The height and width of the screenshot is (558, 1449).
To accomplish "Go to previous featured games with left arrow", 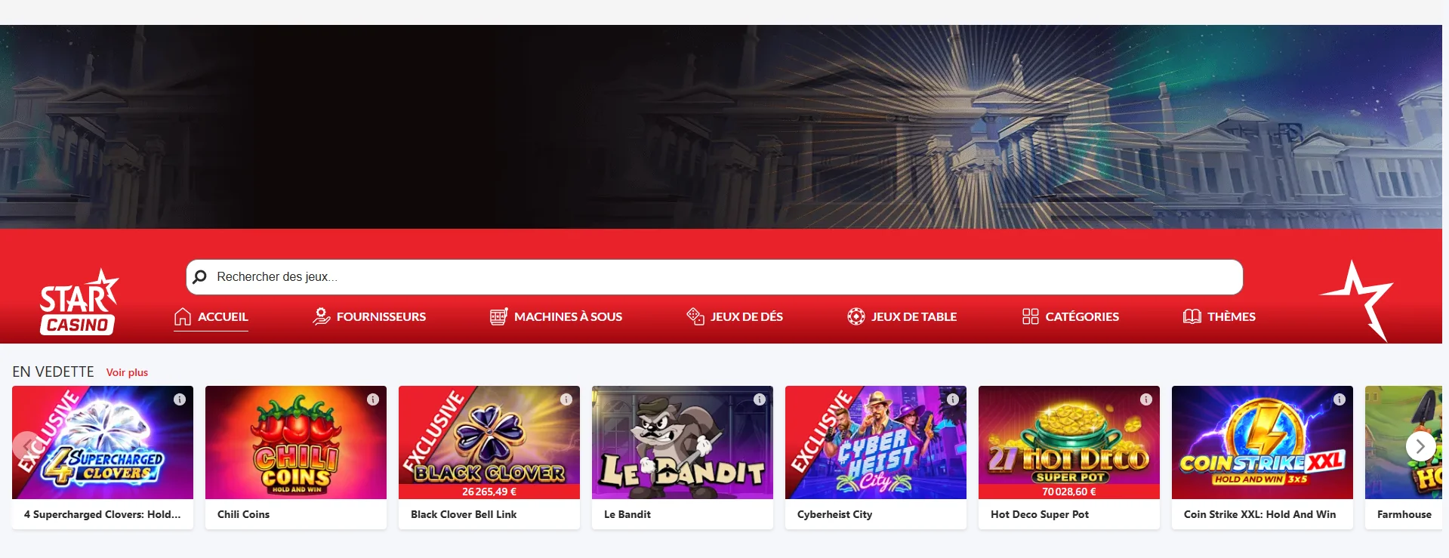I will point(26,446).
